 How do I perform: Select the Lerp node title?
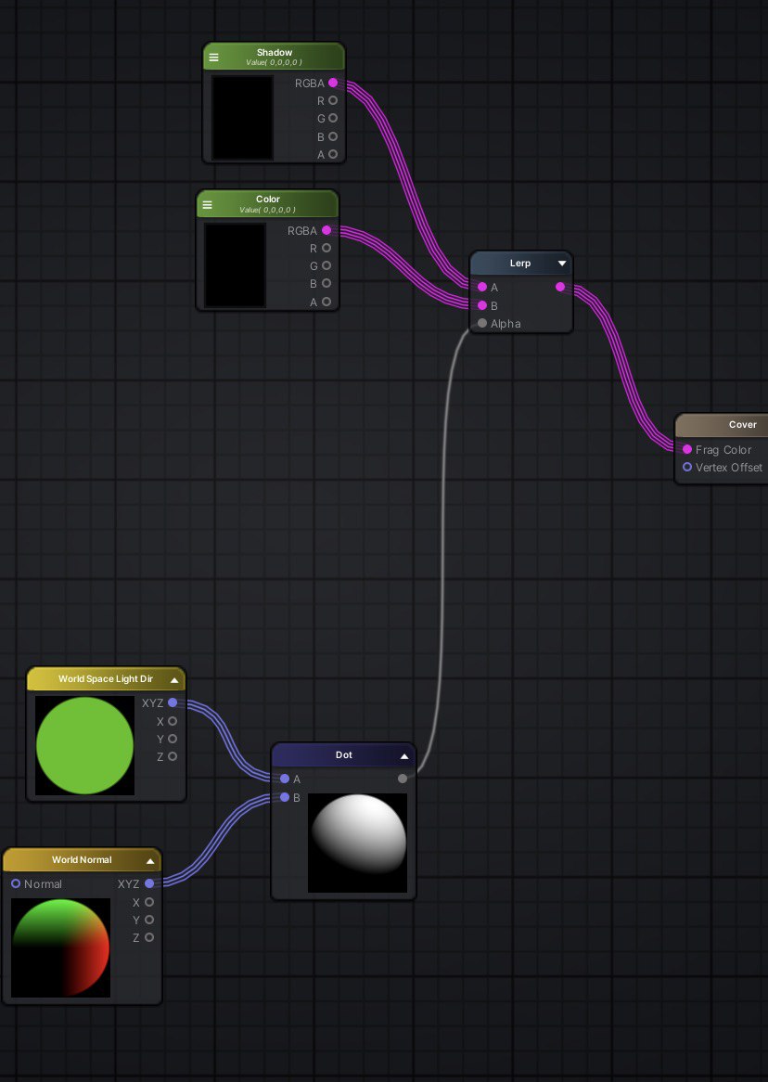(520, 264)
